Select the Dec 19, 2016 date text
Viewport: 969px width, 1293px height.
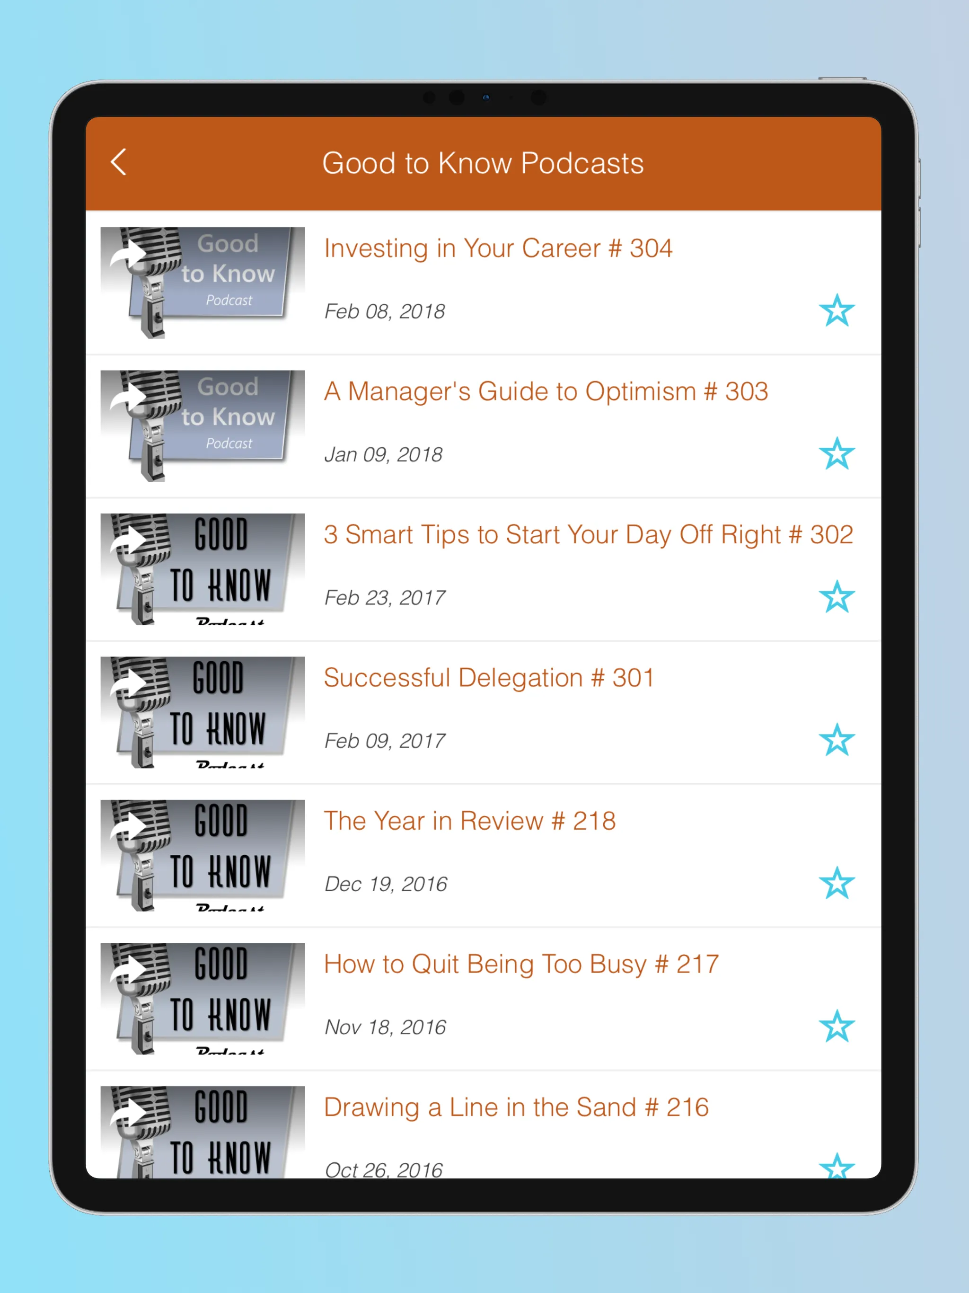coord(386,885)
